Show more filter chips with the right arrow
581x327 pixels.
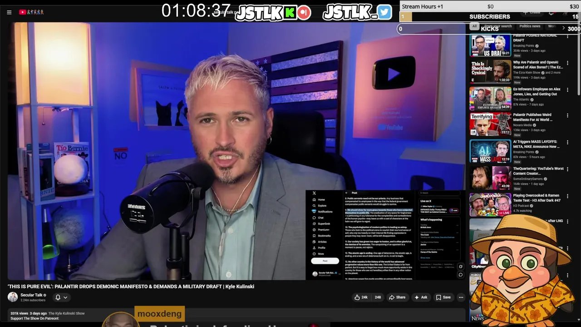click(x=564, y=28)
